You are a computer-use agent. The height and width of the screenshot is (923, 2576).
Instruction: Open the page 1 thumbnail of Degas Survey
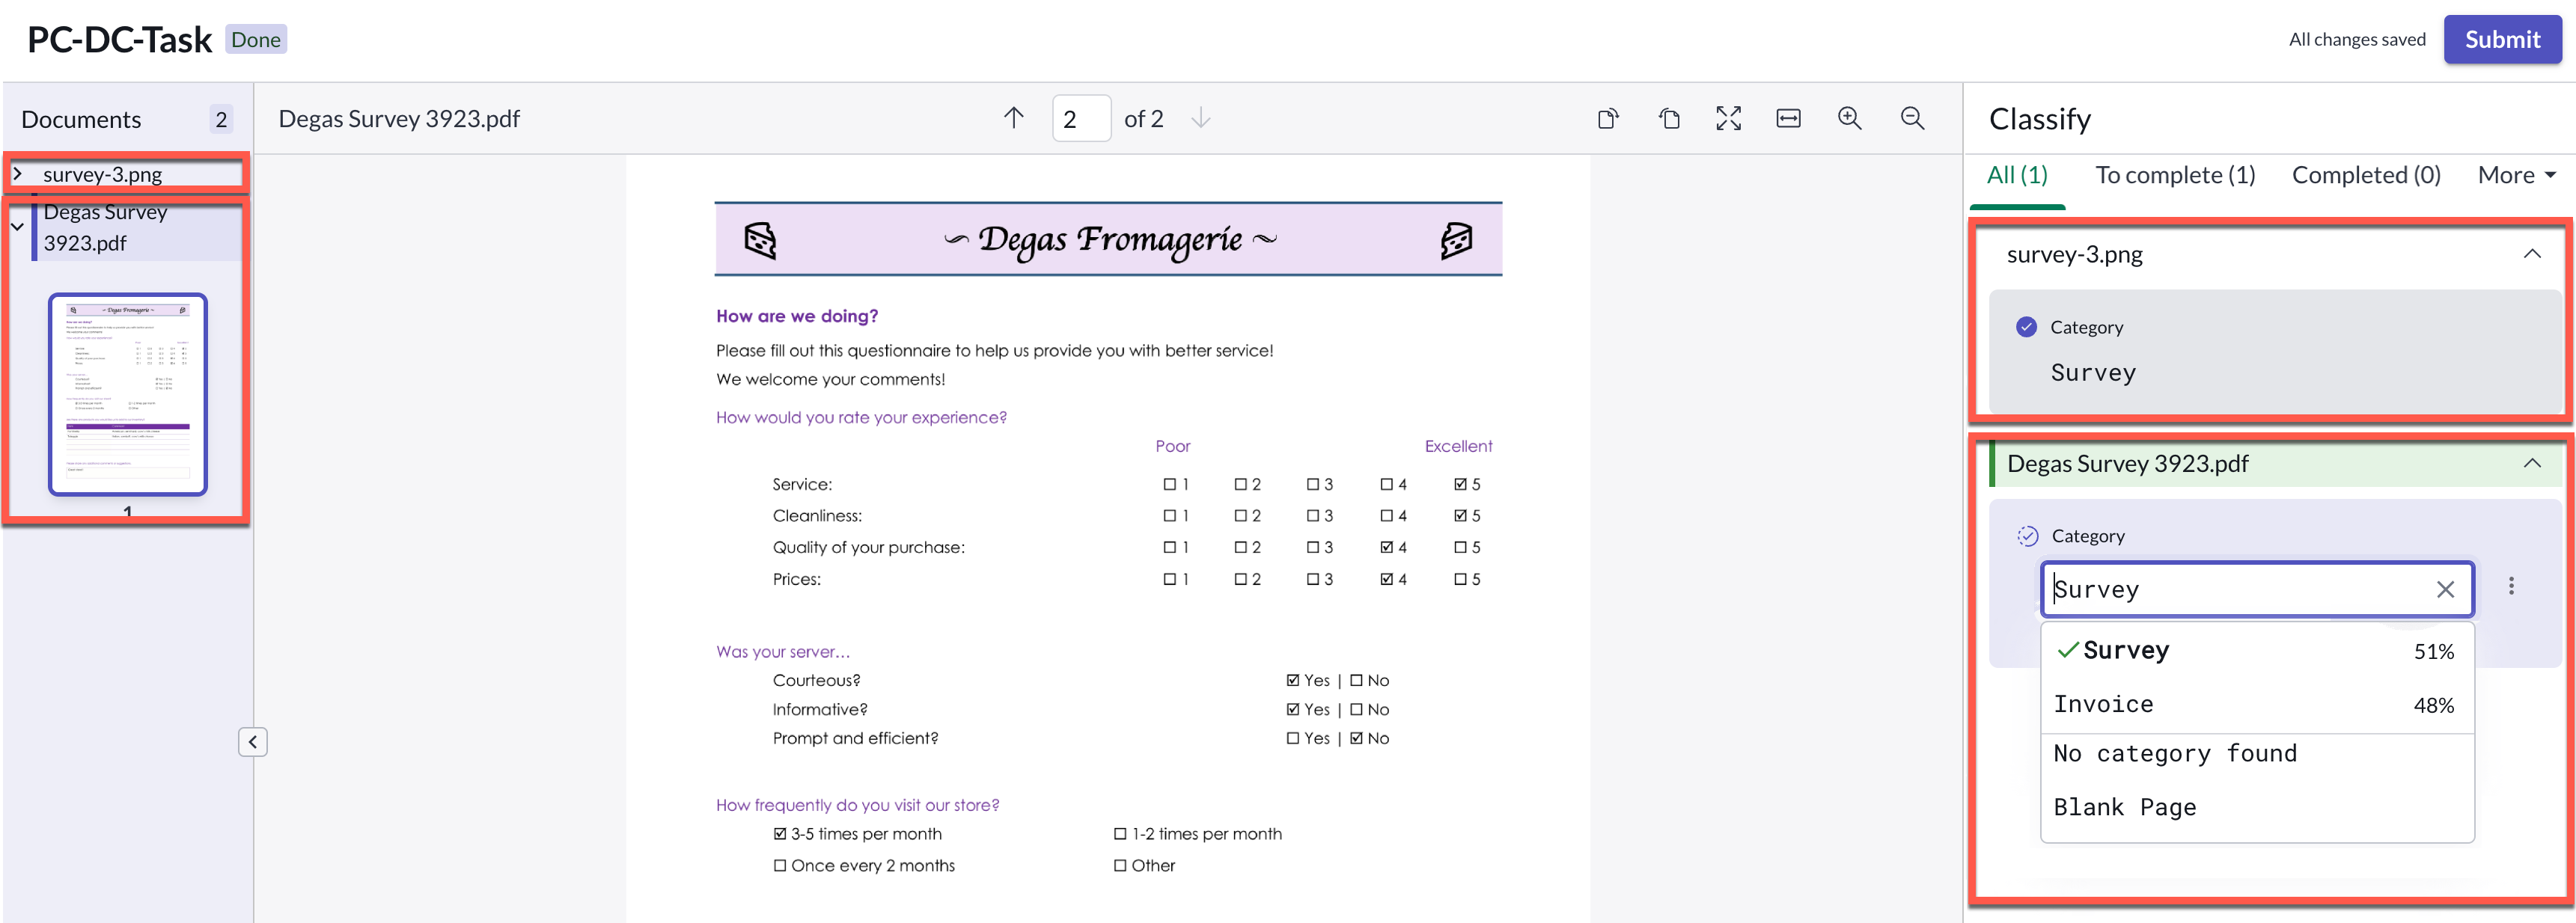[128, 393]
